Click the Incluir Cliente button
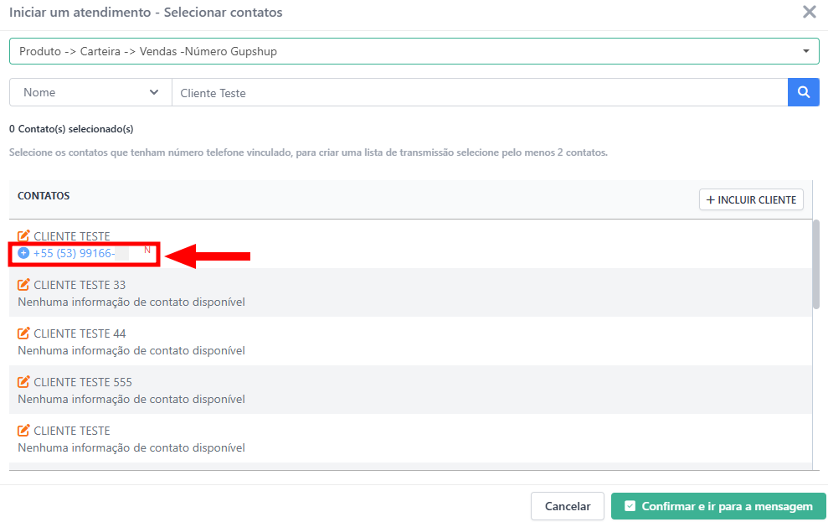Viewport: 828px width, 522px height. click(x=752, y=200)
